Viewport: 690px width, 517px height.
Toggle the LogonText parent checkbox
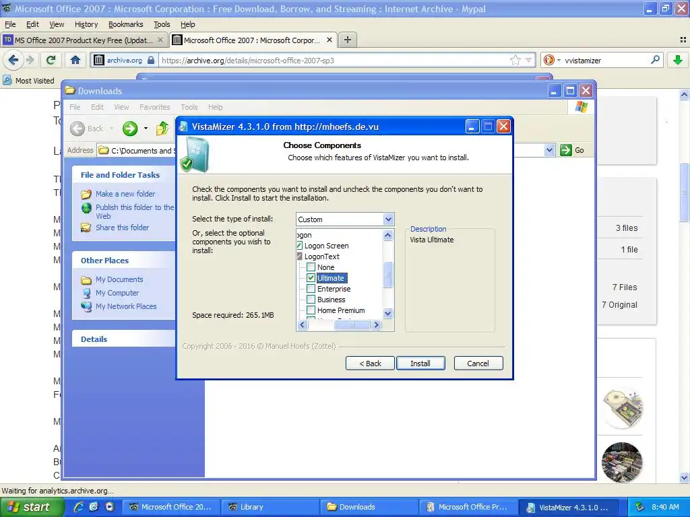(x=300, y=256)
